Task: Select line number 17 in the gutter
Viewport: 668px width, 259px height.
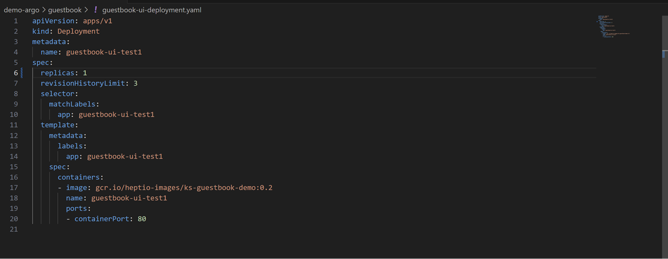Action: (x=13, y=188)
